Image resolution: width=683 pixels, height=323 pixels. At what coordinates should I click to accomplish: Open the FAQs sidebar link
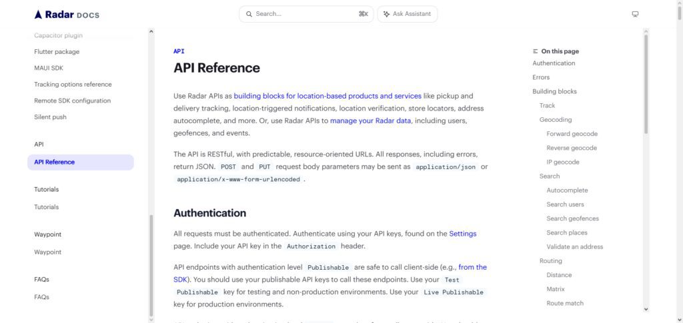[x=41, y=297]
